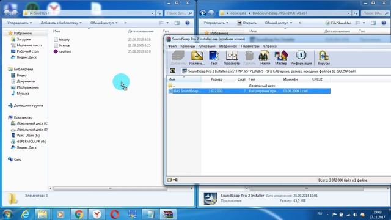The image size is (391, 220).
Task: Click the Тест (Test) toolbar icon
Action: point(214,58)
